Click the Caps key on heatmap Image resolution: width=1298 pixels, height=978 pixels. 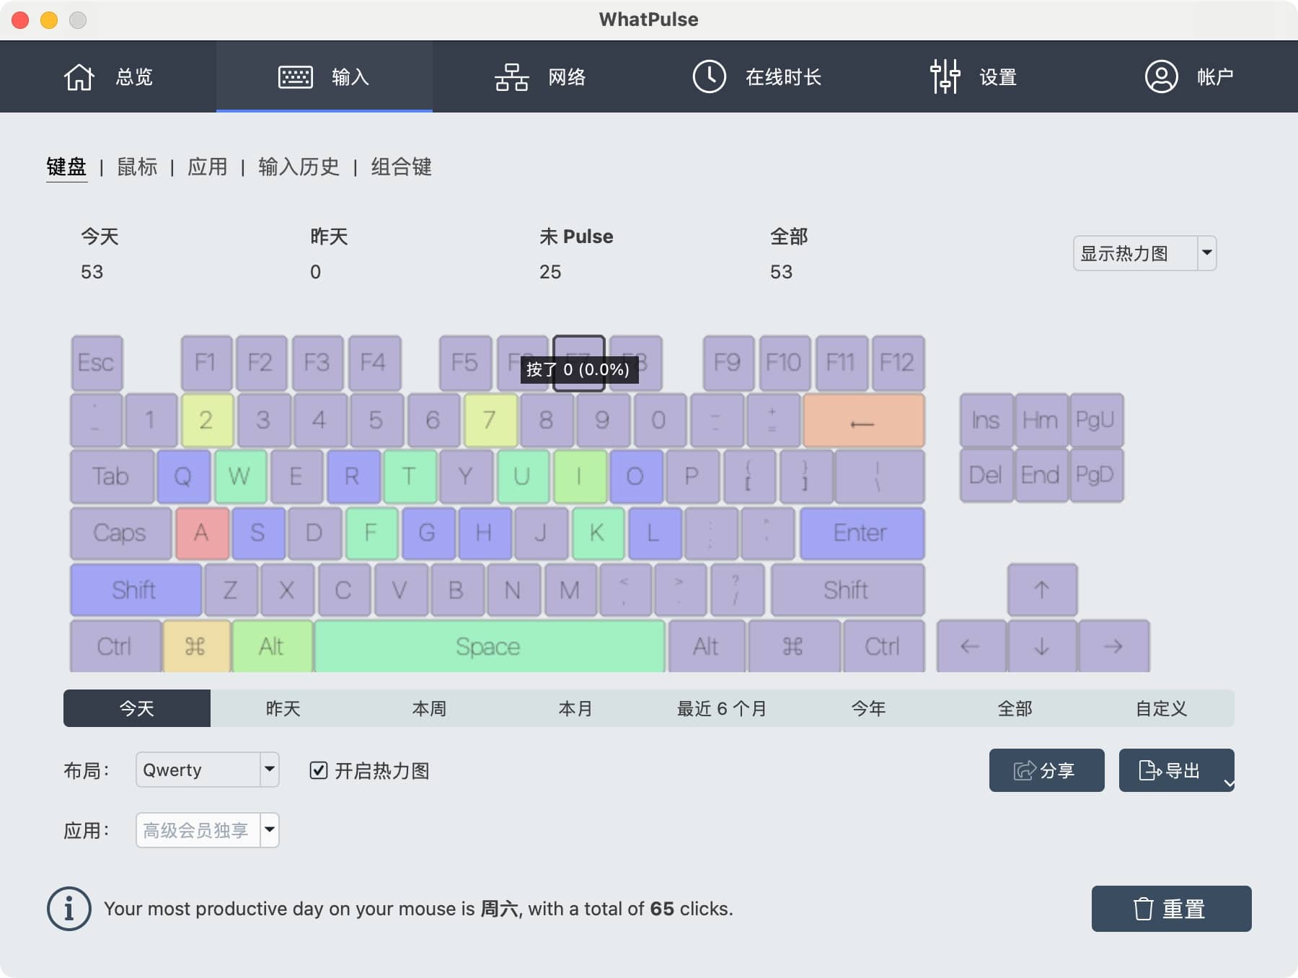(120, 533)
